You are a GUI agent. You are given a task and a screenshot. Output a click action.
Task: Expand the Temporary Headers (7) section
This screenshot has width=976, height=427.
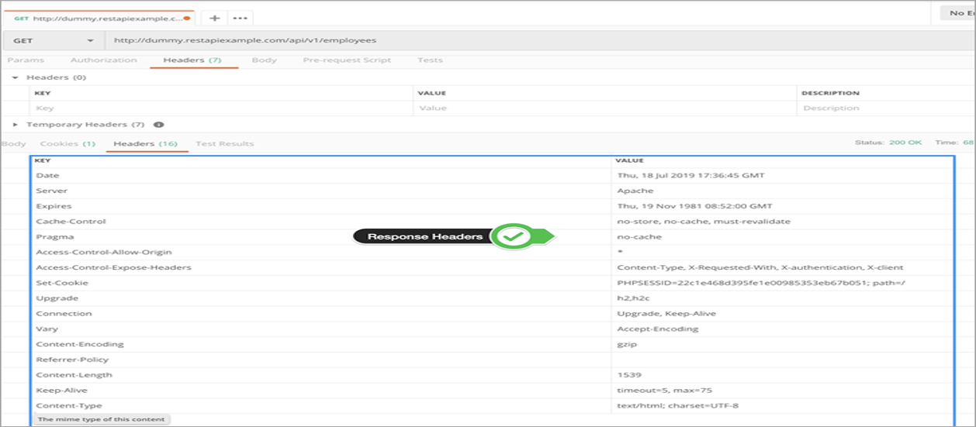[x=15, y=125]
